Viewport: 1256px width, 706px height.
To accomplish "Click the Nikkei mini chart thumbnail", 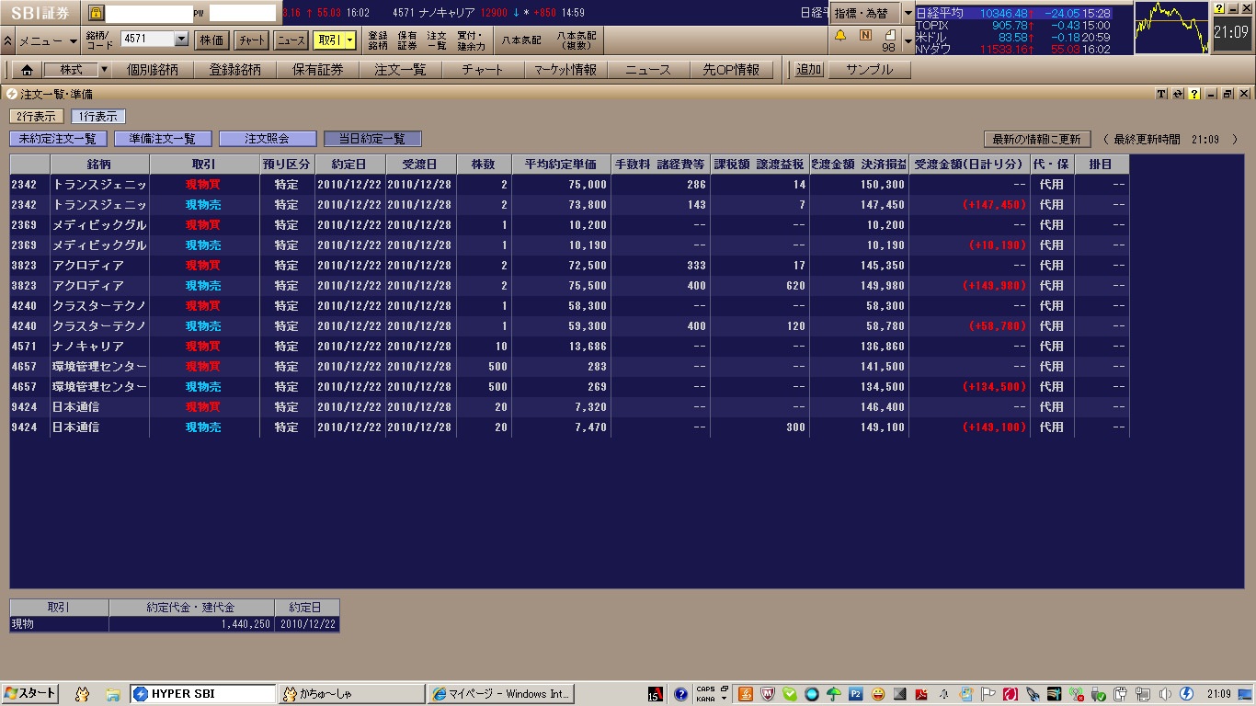I will [1170, 27].
